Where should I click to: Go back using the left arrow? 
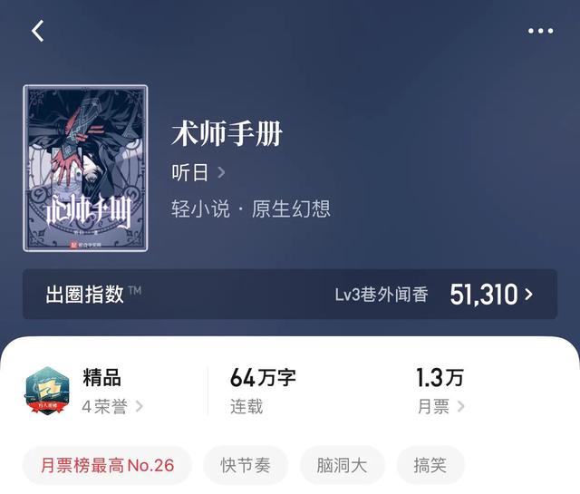(x=37, y=31)
